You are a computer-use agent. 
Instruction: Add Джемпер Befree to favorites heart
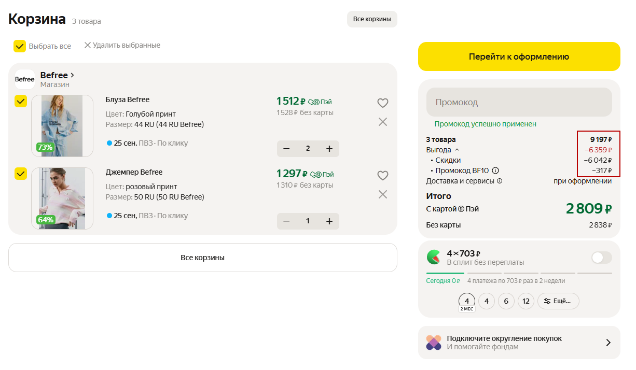point(382,176)
